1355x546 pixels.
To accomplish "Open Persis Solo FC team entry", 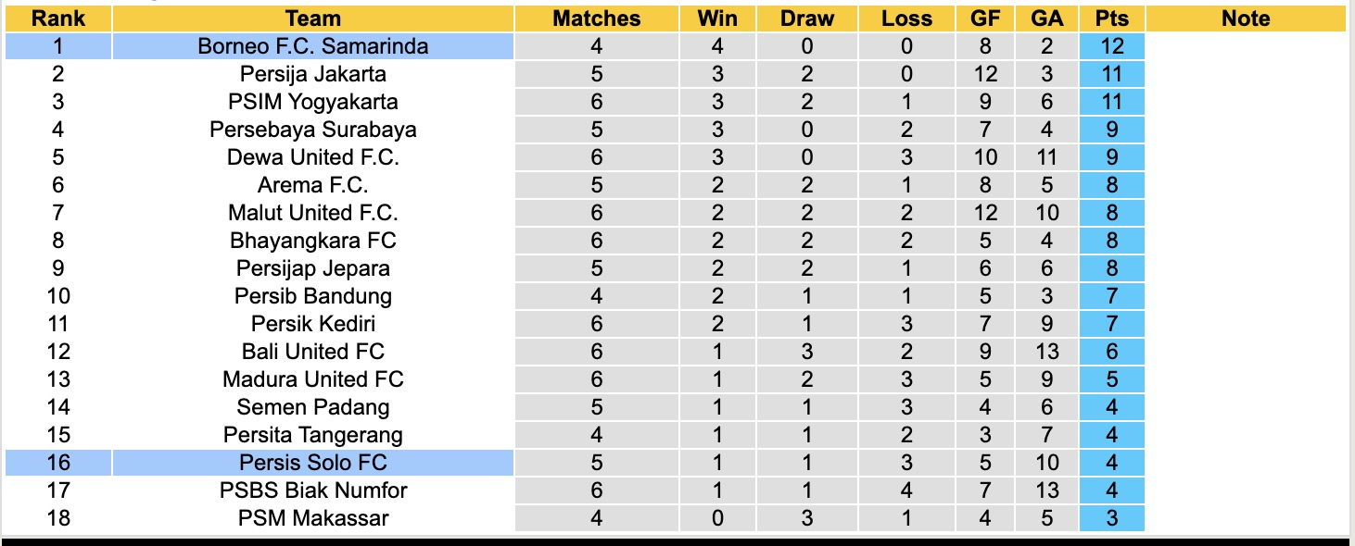I will coord(313,463).
